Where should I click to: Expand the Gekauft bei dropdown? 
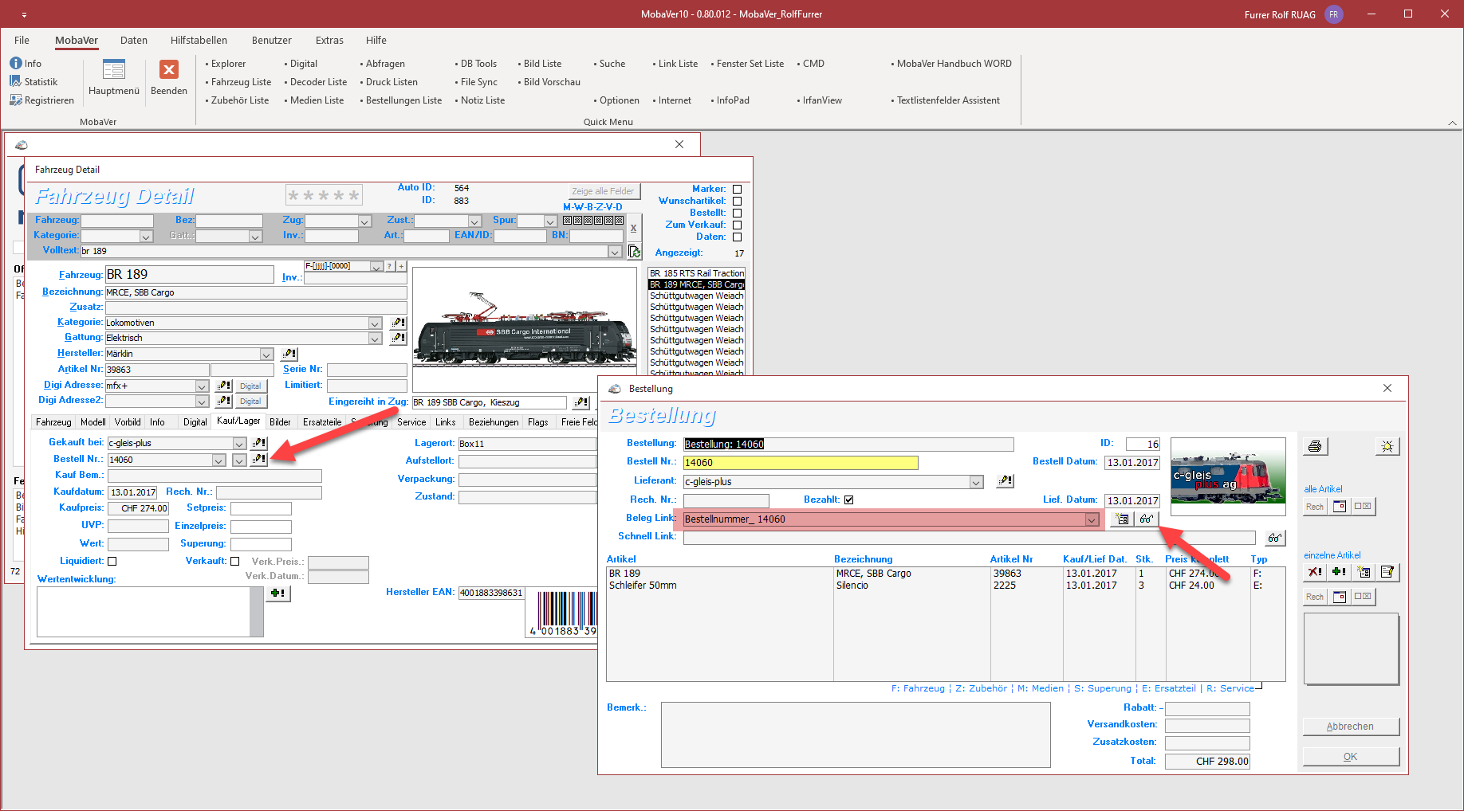(x=239, y=443)
